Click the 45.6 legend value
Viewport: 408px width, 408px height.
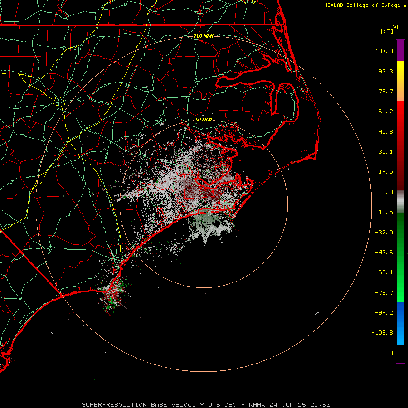(386, 131)
